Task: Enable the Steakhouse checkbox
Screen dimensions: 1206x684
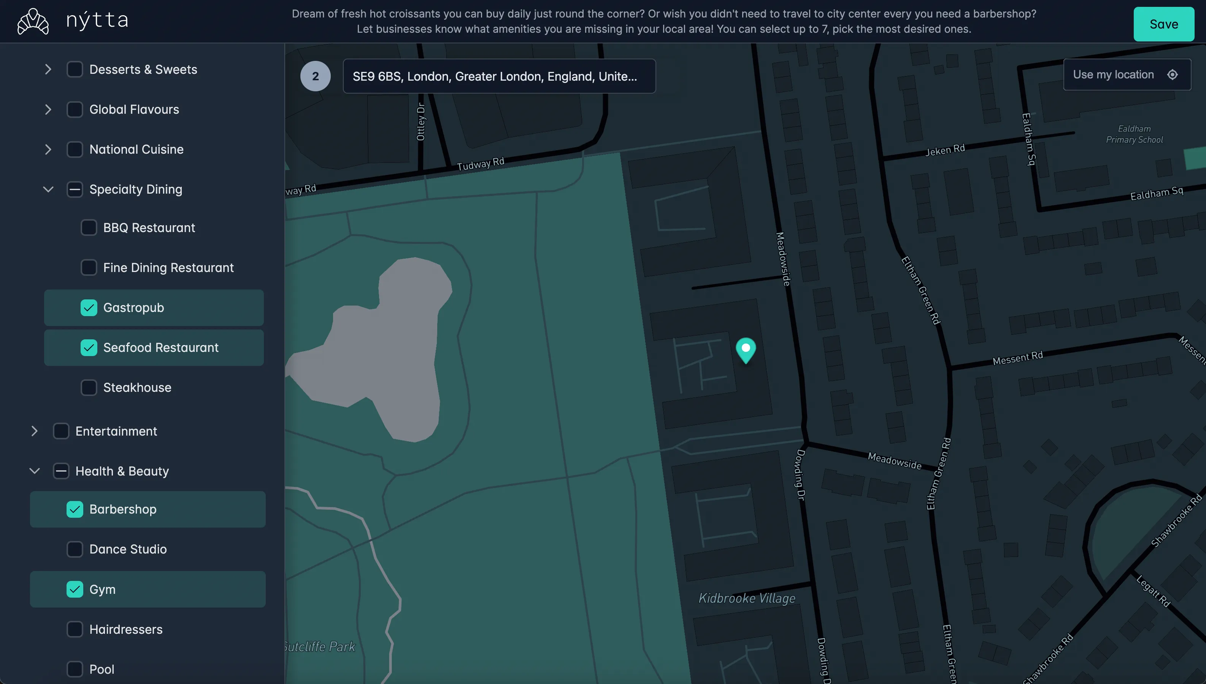Action: click(x=89, y=388)
